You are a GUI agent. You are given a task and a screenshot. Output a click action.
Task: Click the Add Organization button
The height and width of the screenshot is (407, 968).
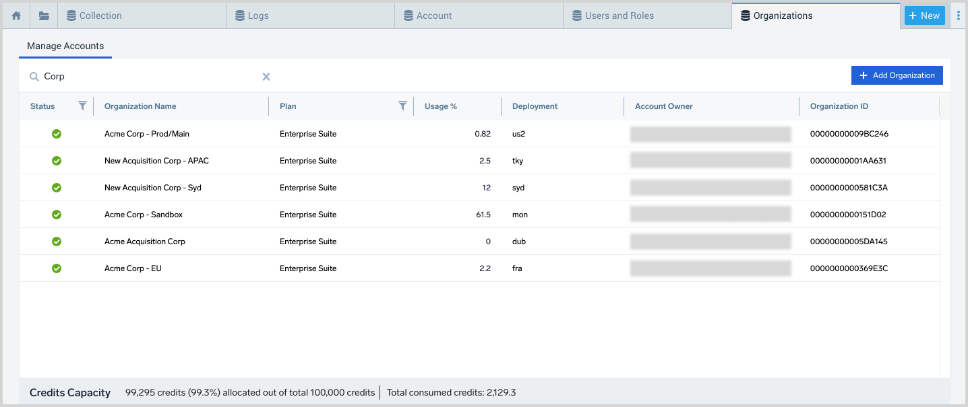pos(897,75)
